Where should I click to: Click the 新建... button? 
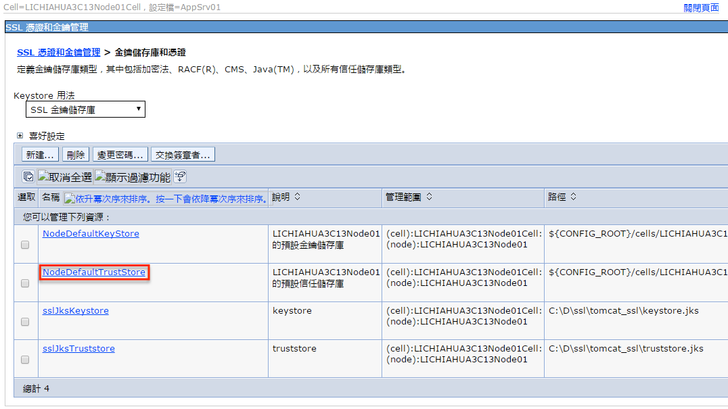[41, 155]
